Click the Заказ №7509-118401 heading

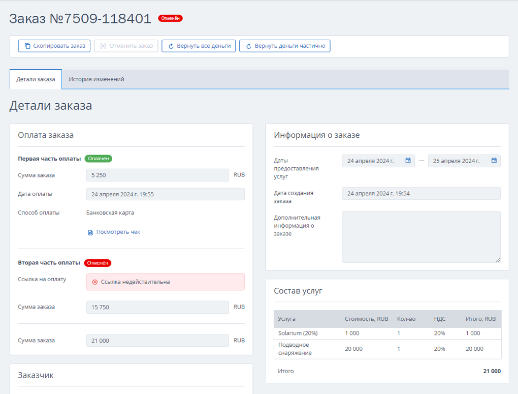point(80,18)
